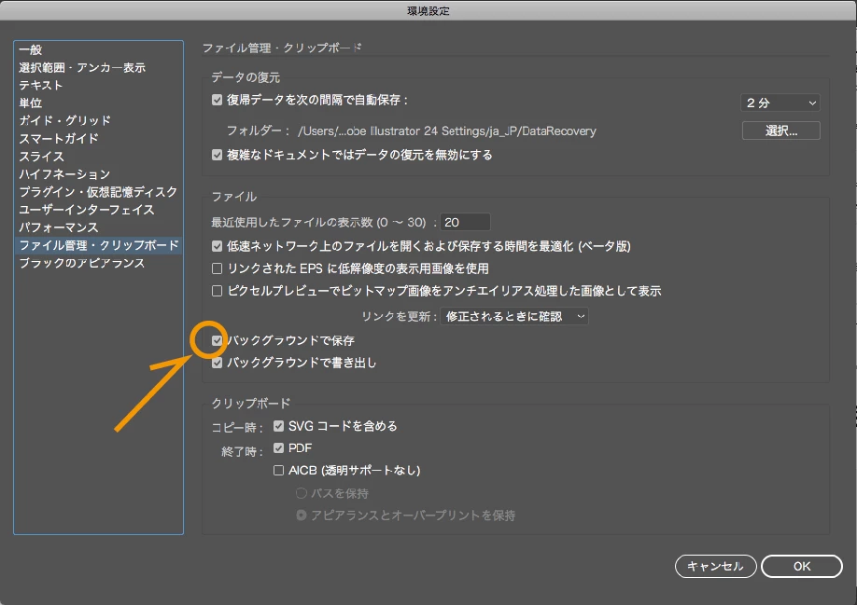Select アピアランスとオーバープリントを保持 radio button
The image size is (857, 605).
click(302, 515)
